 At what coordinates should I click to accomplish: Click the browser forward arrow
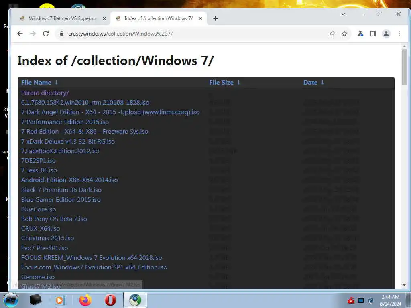[x=33, y=34]
